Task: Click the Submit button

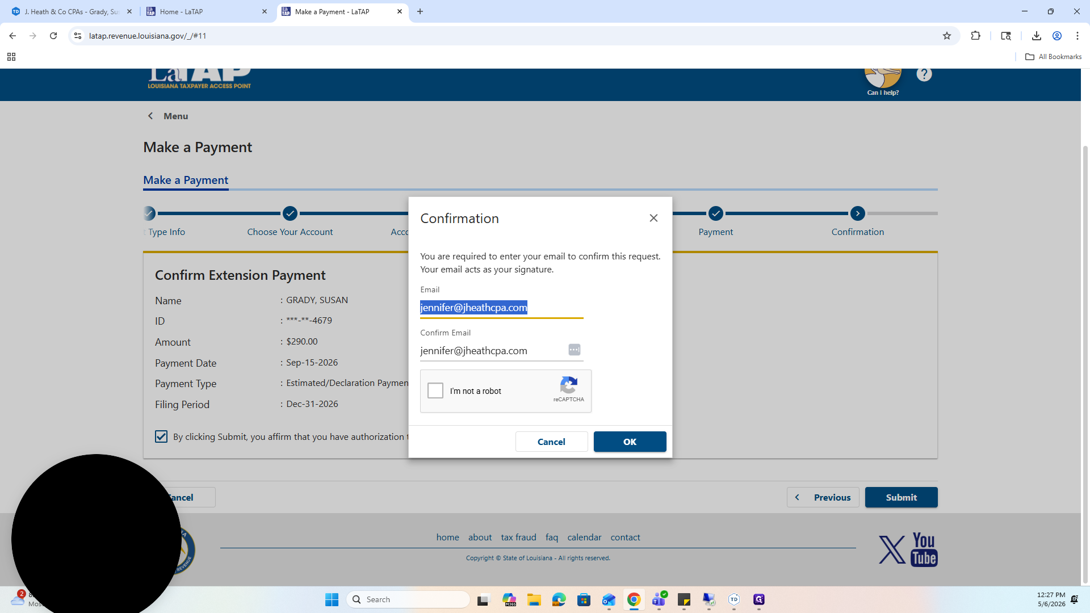Action: (x=901, y=497)
